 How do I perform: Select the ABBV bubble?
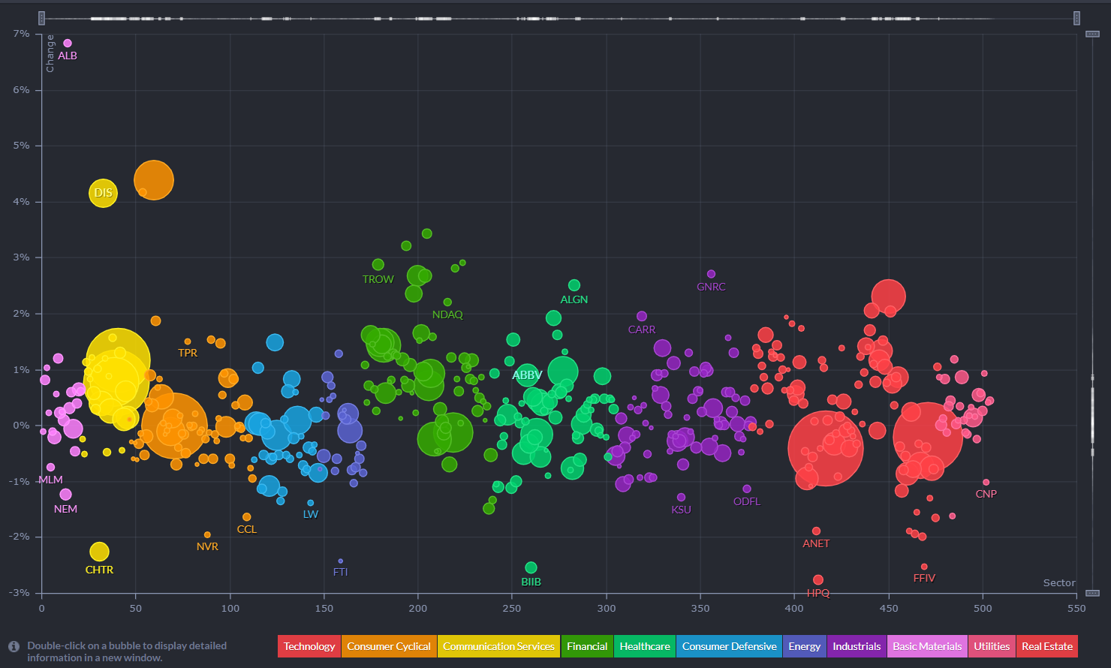coord(528,375)
